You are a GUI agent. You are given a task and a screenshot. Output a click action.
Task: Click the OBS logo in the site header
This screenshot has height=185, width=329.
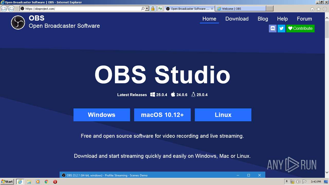pyautogui.click(x=18, y=22)
